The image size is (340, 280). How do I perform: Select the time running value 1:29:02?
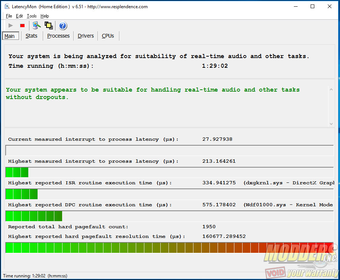click(215, 66)
